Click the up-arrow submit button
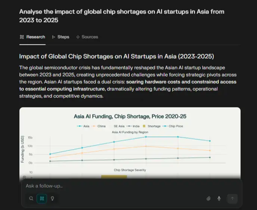This screenshot has height=210, width=257. 232,198
